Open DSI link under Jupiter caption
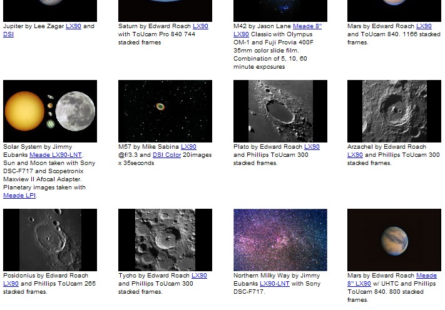This screenshot has width=445, height=310. (x=8, y=34)
